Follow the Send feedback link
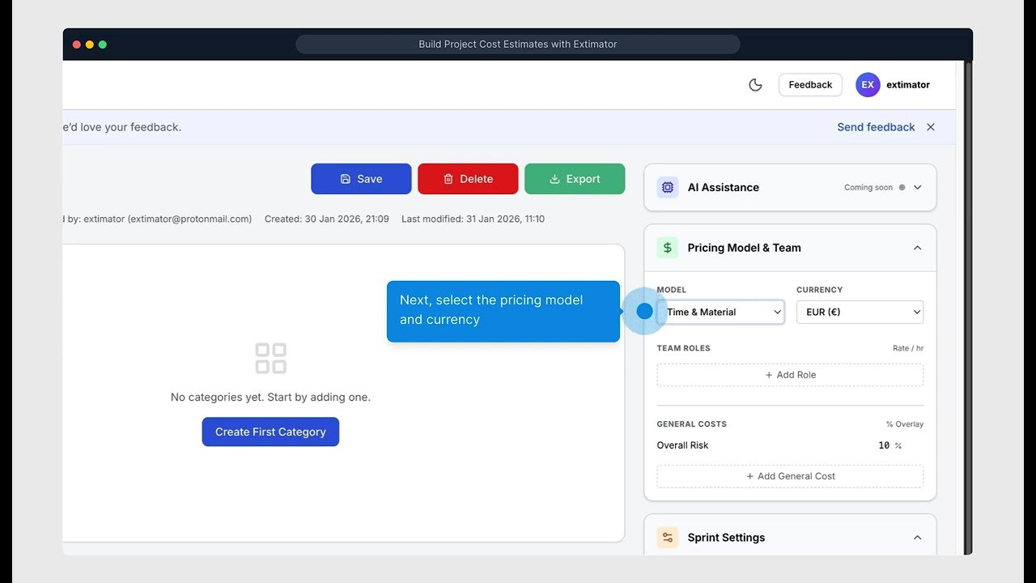 (x=876, y=127)
